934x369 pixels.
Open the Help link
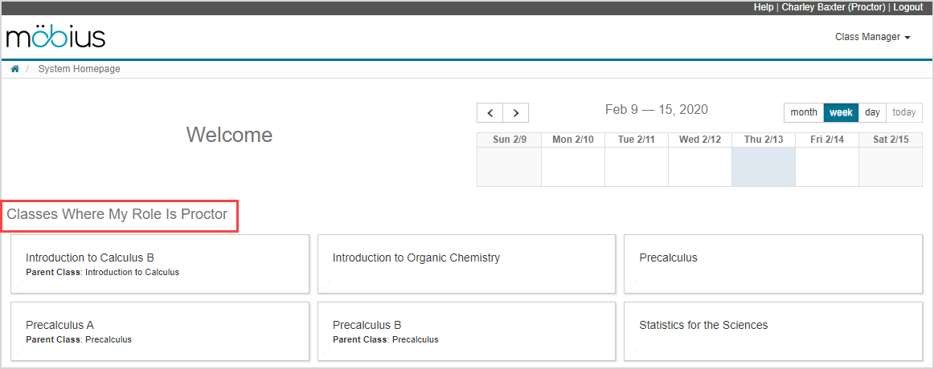tap(764, 7)
